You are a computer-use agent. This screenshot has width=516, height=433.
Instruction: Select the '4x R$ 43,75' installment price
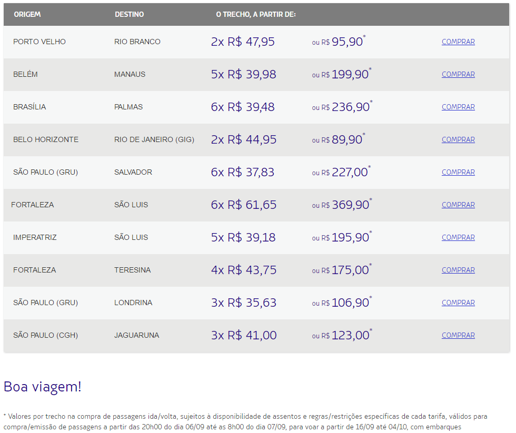point(243,269)
